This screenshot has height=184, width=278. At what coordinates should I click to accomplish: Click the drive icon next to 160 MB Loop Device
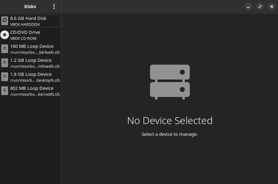click(x=5, y=49)
